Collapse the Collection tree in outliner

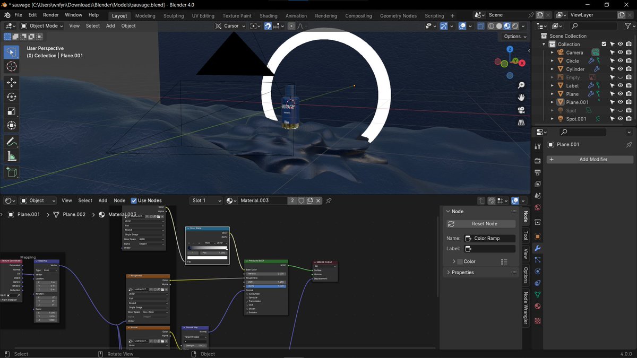pos(544,45)
